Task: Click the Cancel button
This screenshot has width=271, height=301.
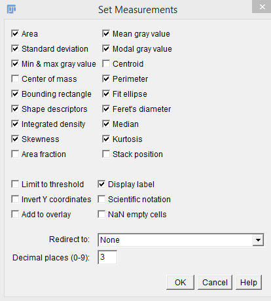Action: [215, 283]
